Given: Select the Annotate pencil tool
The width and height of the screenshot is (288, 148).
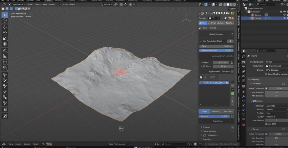Looking at the screenshot, I should (5, 50).
